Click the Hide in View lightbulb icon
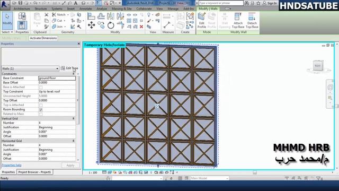 149,15
